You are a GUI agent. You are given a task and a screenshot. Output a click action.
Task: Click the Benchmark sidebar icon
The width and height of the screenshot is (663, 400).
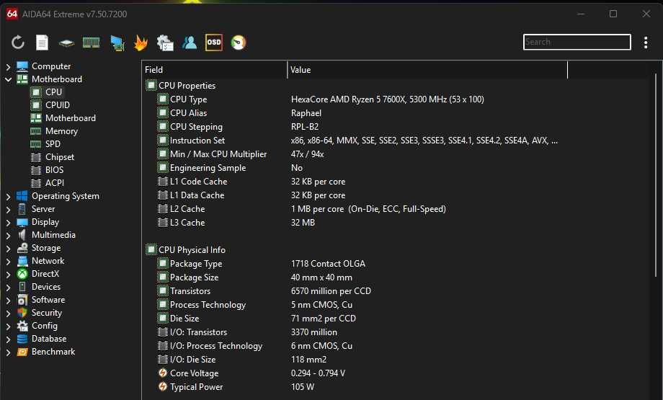[x=22, y=352]
